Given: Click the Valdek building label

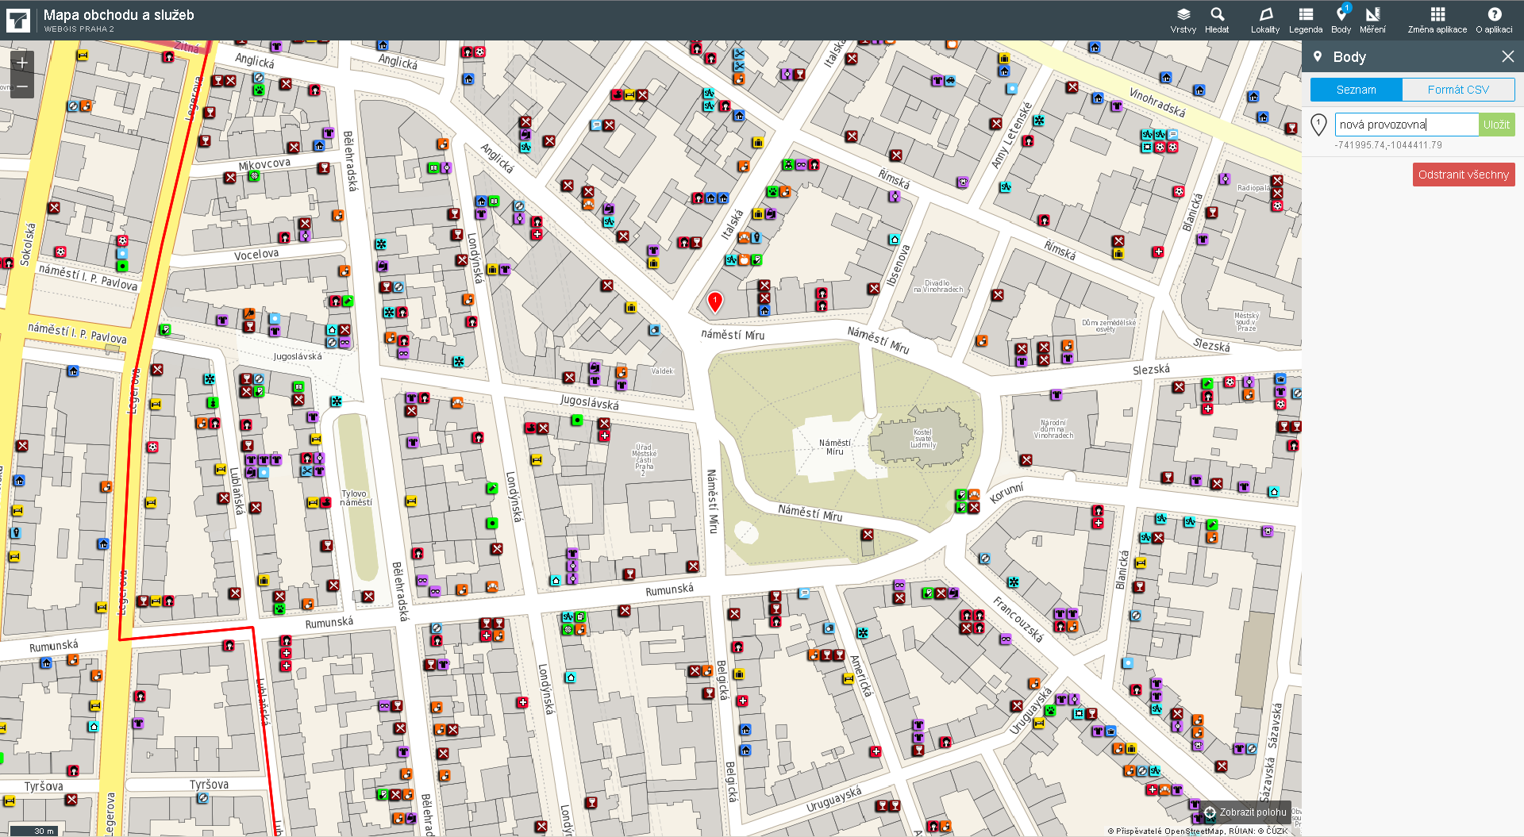Looking at the screenshot, I should (662, 371).
